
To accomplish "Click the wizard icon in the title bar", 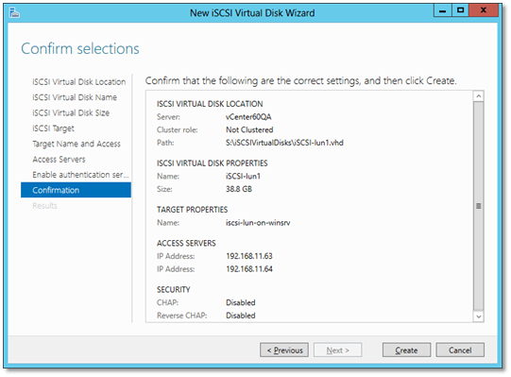I will [14, 13].
